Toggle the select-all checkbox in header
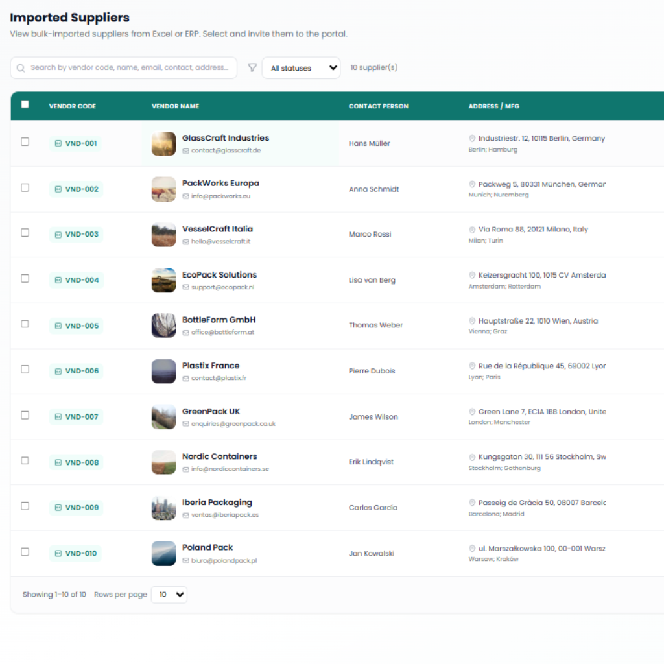 point(25,104)
